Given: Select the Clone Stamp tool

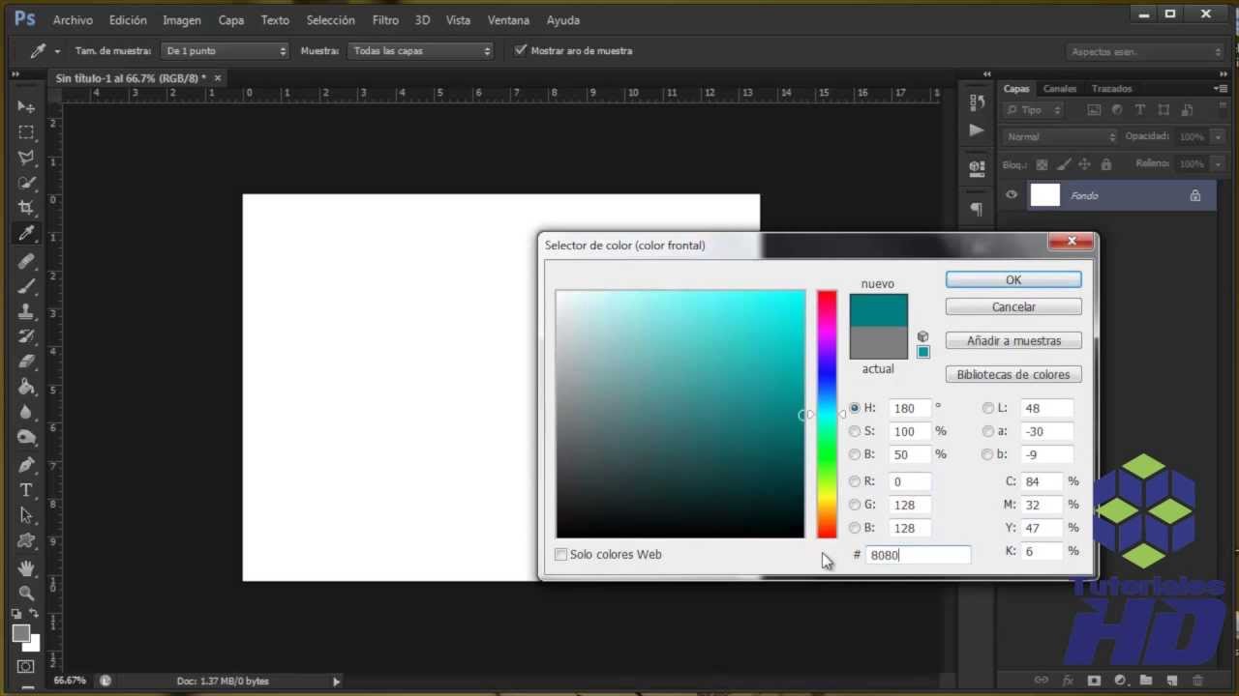Looking at the screenshot, I should [x=26, y=311].
